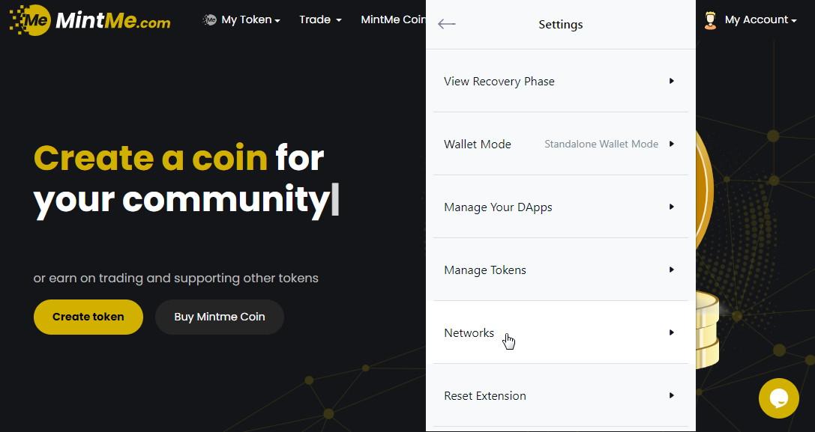Click the Reset Extension arrow
Screen dimensions: 815x432
672,395
